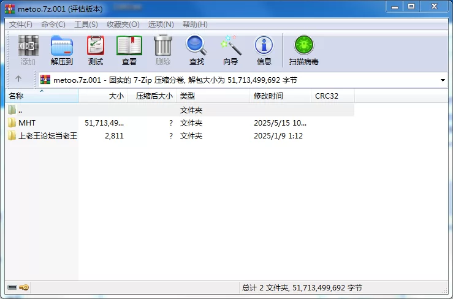Screen dimensions: 453x299
Task: Click the archive path text in address bar
Action: point(175,80)
